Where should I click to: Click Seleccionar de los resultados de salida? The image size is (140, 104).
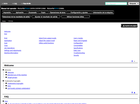[x=16, y=17]
